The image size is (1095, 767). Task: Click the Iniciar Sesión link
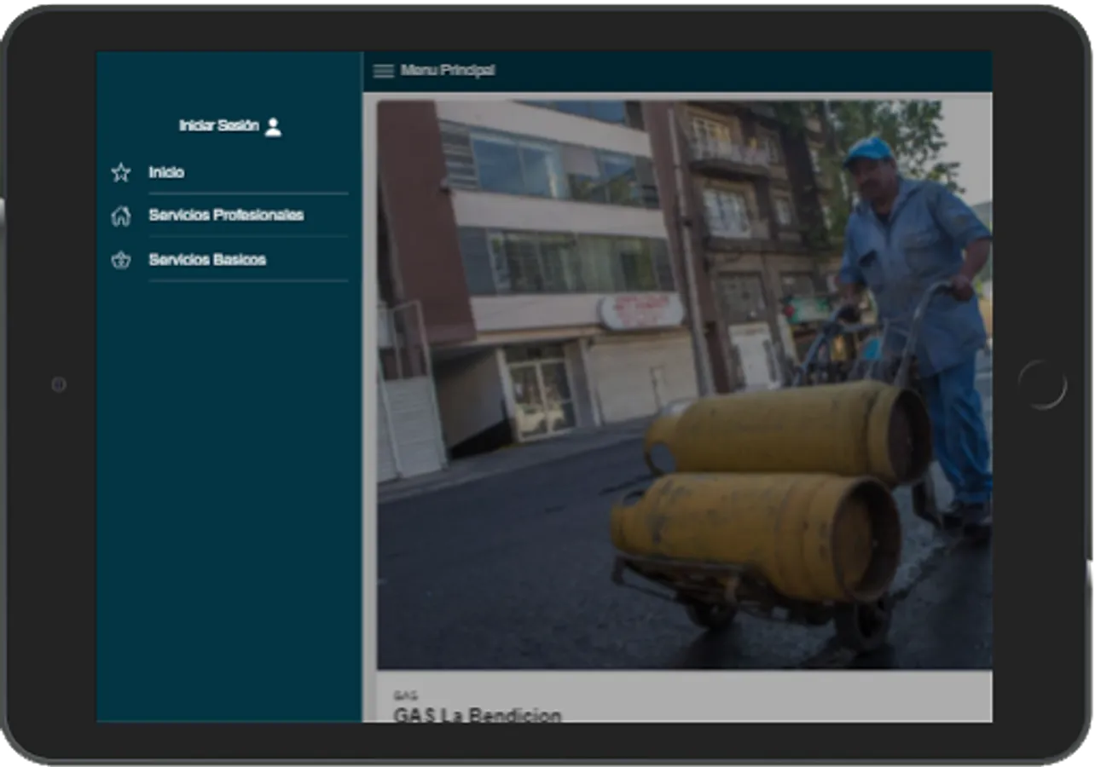[x=218, y=126]
